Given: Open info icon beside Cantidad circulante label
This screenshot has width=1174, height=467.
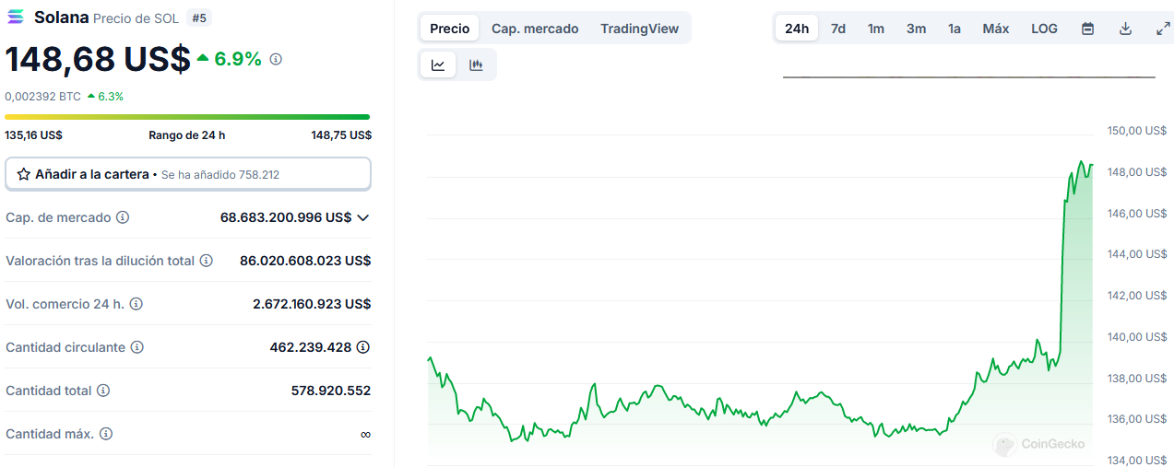Looking at the screenshot, I should tap(137, 347).
